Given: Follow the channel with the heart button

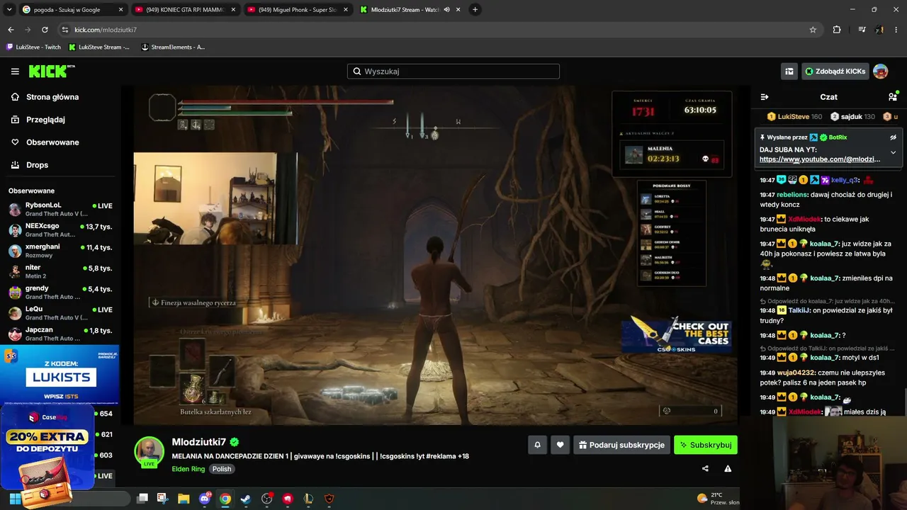Looking at the screenshot, I should [x=560, y=445].
